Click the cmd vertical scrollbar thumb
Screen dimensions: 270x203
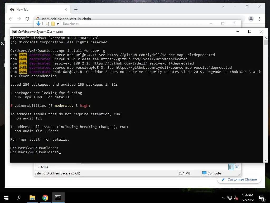coord(266,43)
